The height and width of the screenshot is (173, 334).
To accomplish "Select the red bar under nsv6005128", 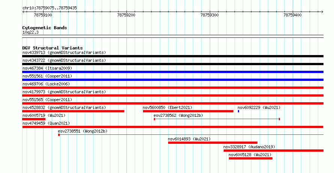I will point(251,158).
